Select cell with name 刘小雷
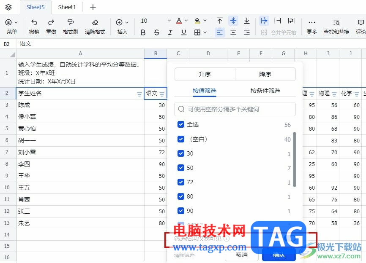The height and width of the screenshot is (263, 366). click(x=80, y=153)
